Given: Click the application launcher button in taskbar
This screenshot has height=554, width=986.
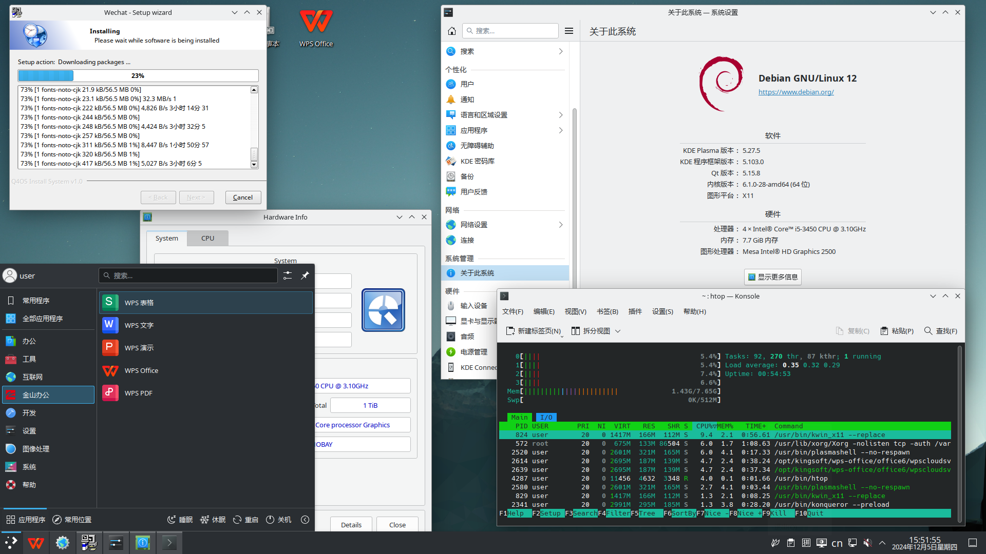Looking at the screenshot, I should pos(11,543).
